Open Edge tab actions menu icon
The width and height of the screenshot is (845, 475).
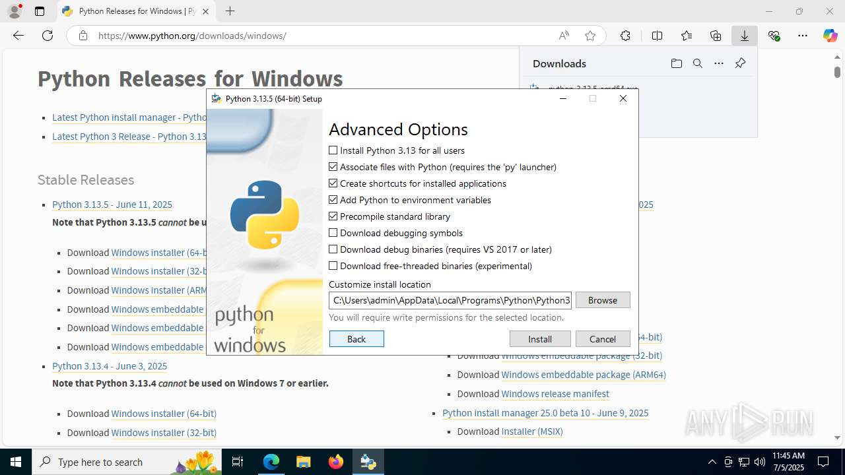[x=40, y=11]
